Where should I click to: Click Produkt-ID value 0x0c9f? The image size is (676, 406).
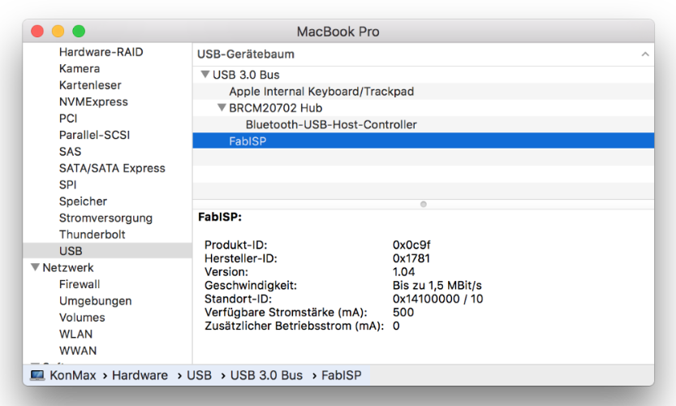[411, 245]
